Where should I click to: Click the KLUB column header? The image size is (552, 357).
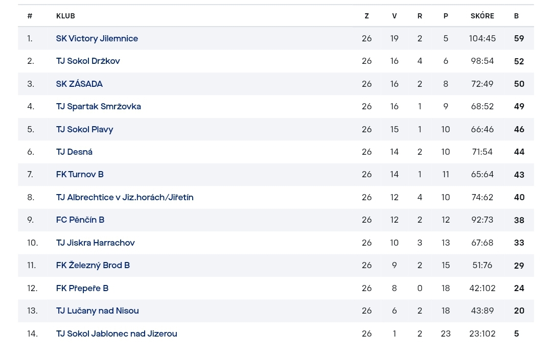pyautogui.click(x=65, y=16)
